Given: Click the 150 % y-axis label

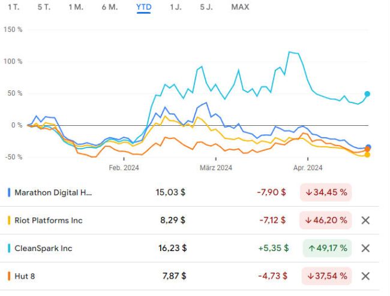Looking at the screenshot, I should 13,29.
